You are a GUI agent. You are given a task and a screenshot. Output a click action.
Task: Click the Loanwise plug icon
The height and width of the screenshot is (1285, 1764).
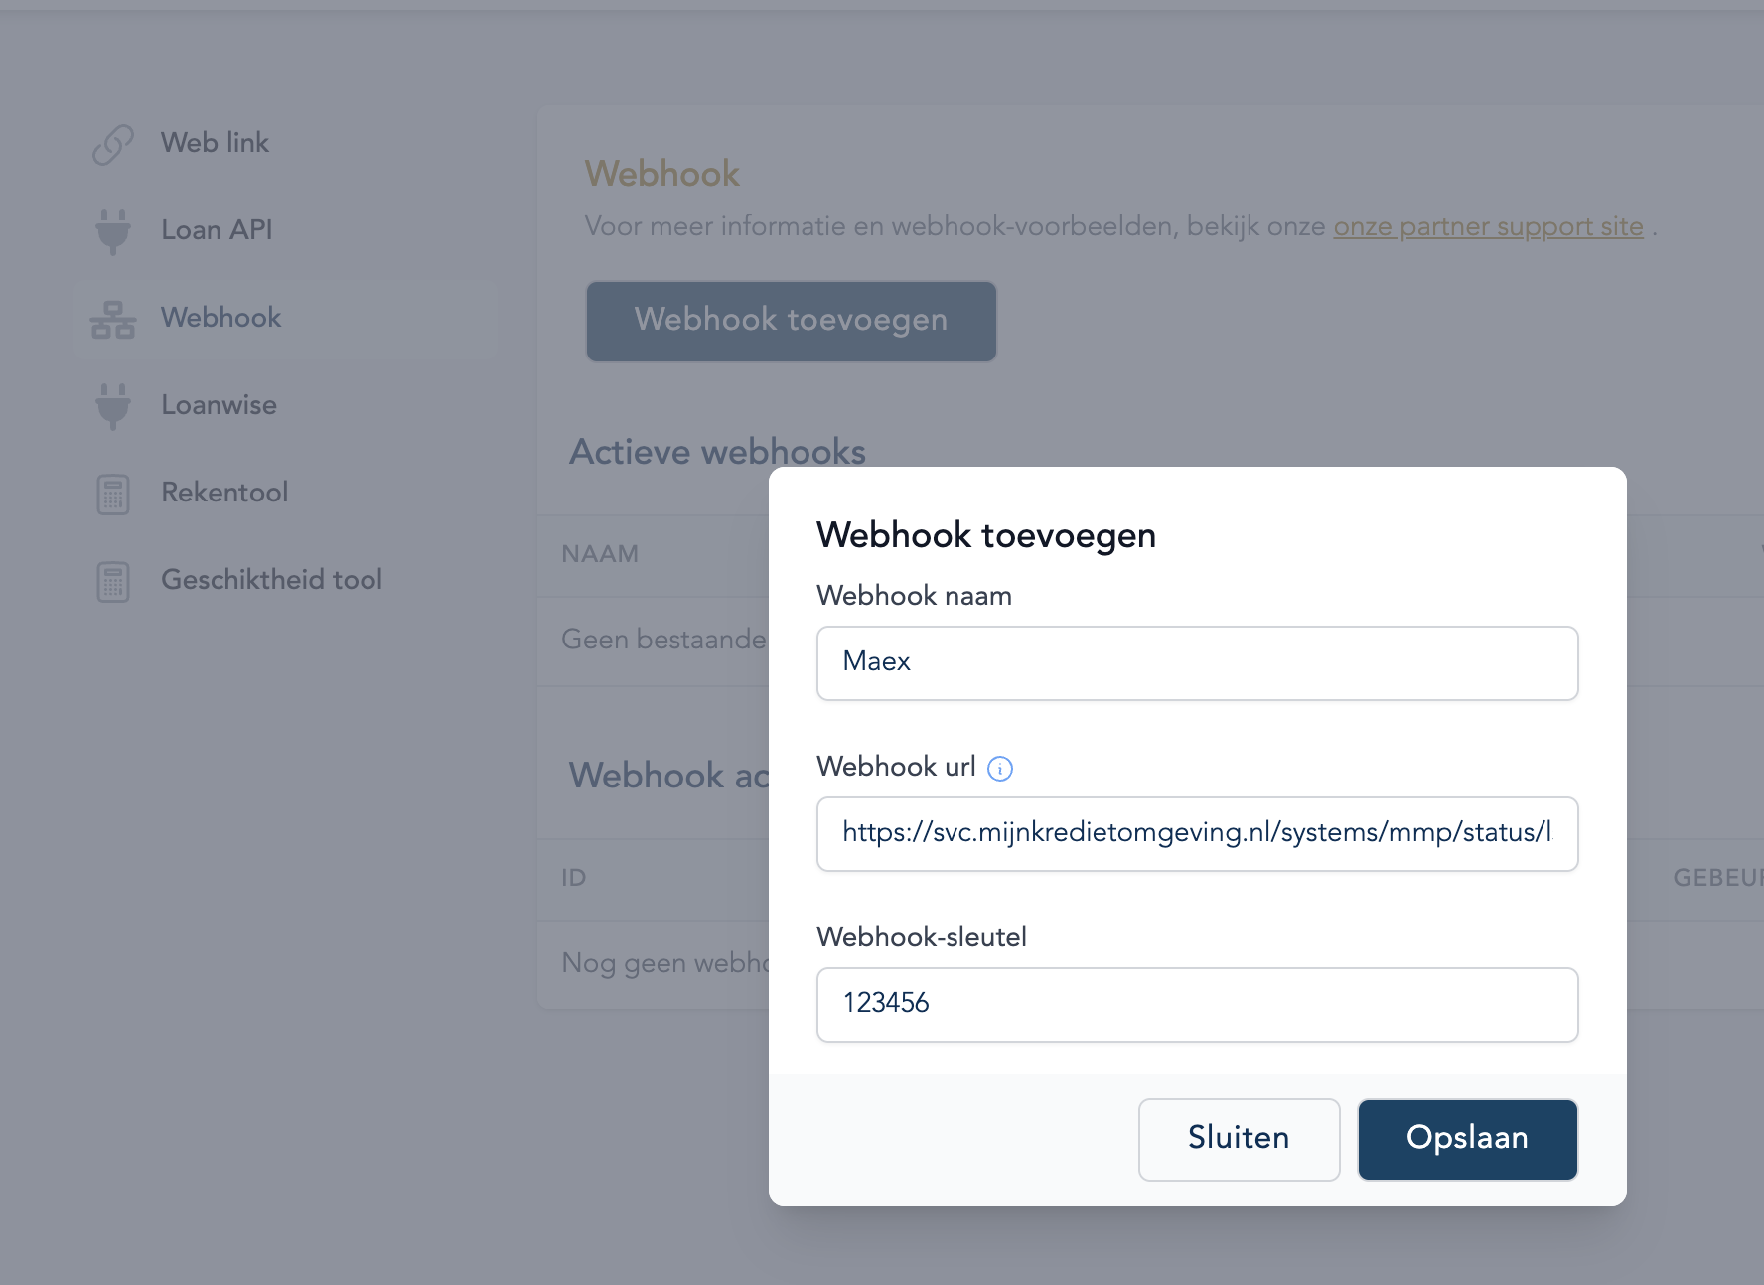point(113,405)
